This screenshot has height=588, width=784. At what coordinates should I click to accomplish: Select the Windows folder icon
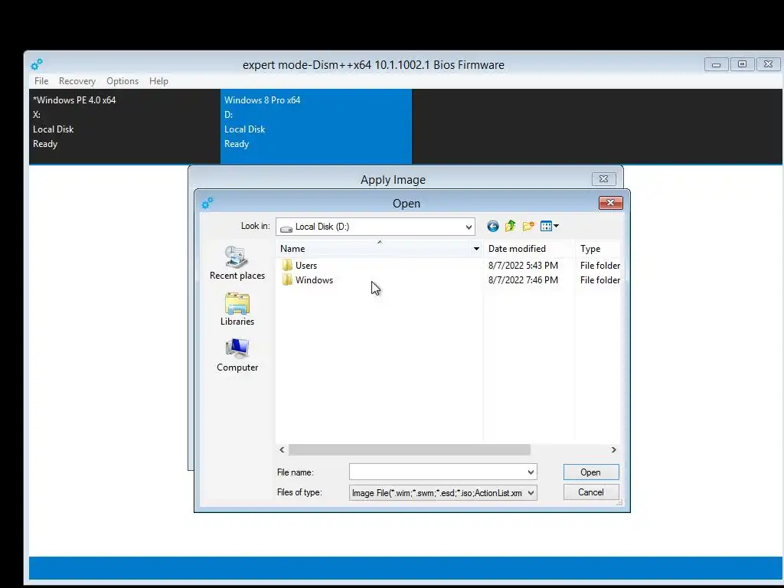pyautogui.click(x=287, y=280)
